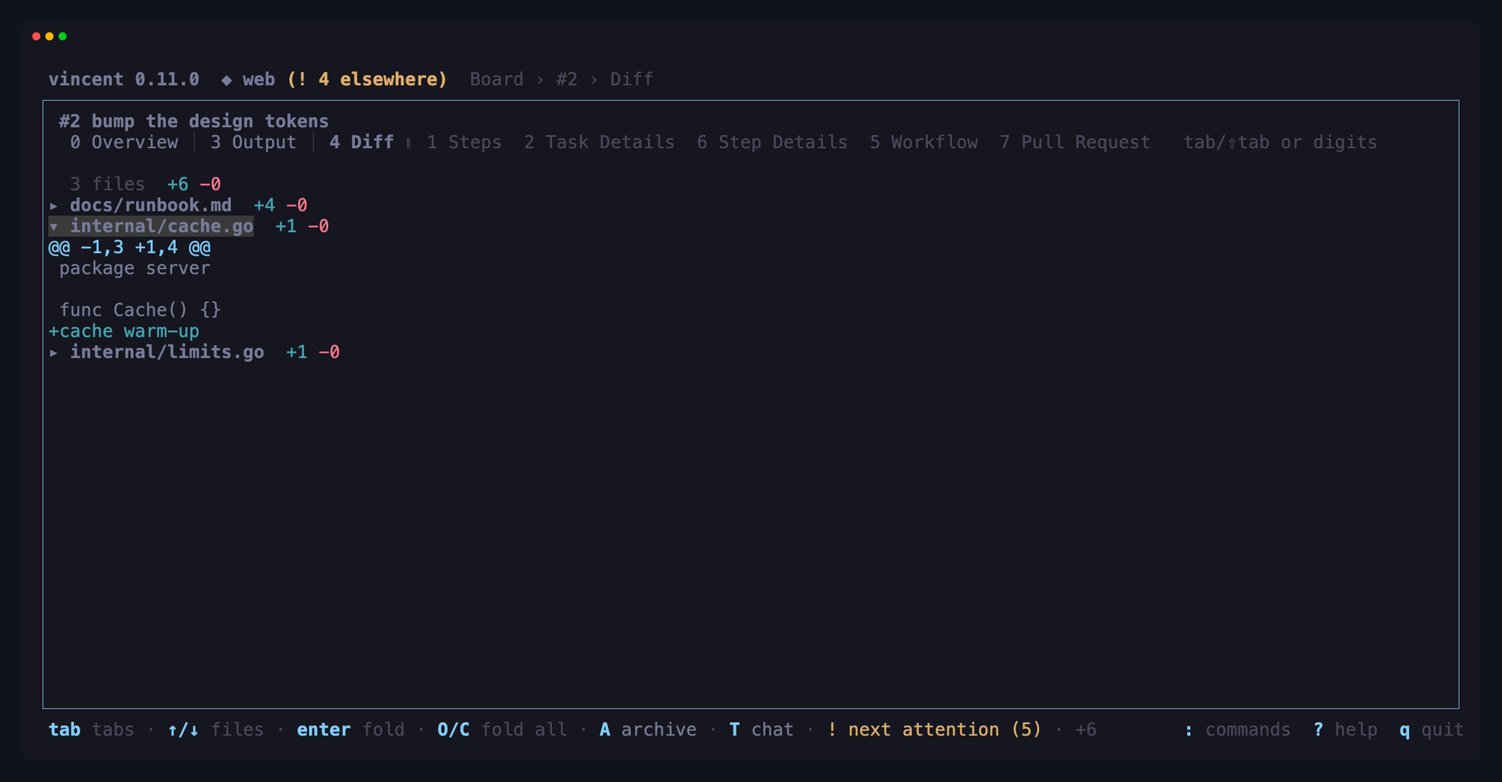Switch to the 3 Output tab
Viewport: 1502px width, 782px height.
point(253,142)
